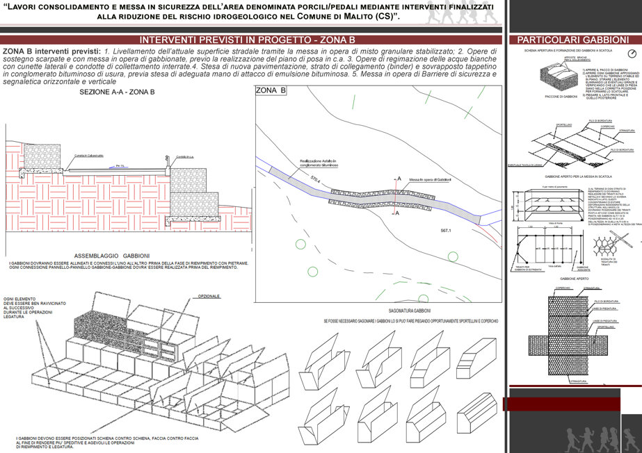642x453 pixels.
Task: Click the unfolded Gabbione Aperto mesh diagram
Action: pyautogui.click(x=568, y=336)
